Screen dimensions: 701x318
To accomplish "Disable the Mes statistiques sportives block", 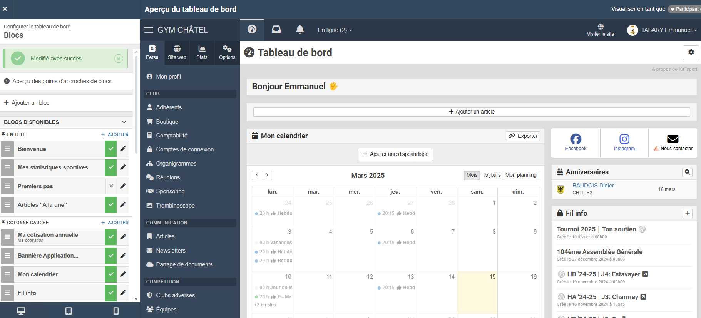I will click(x=111, y=167).
